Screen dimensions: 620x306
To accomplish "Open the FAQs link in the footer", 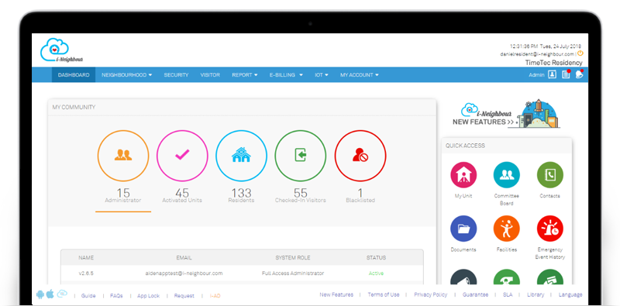I will 116,296.
